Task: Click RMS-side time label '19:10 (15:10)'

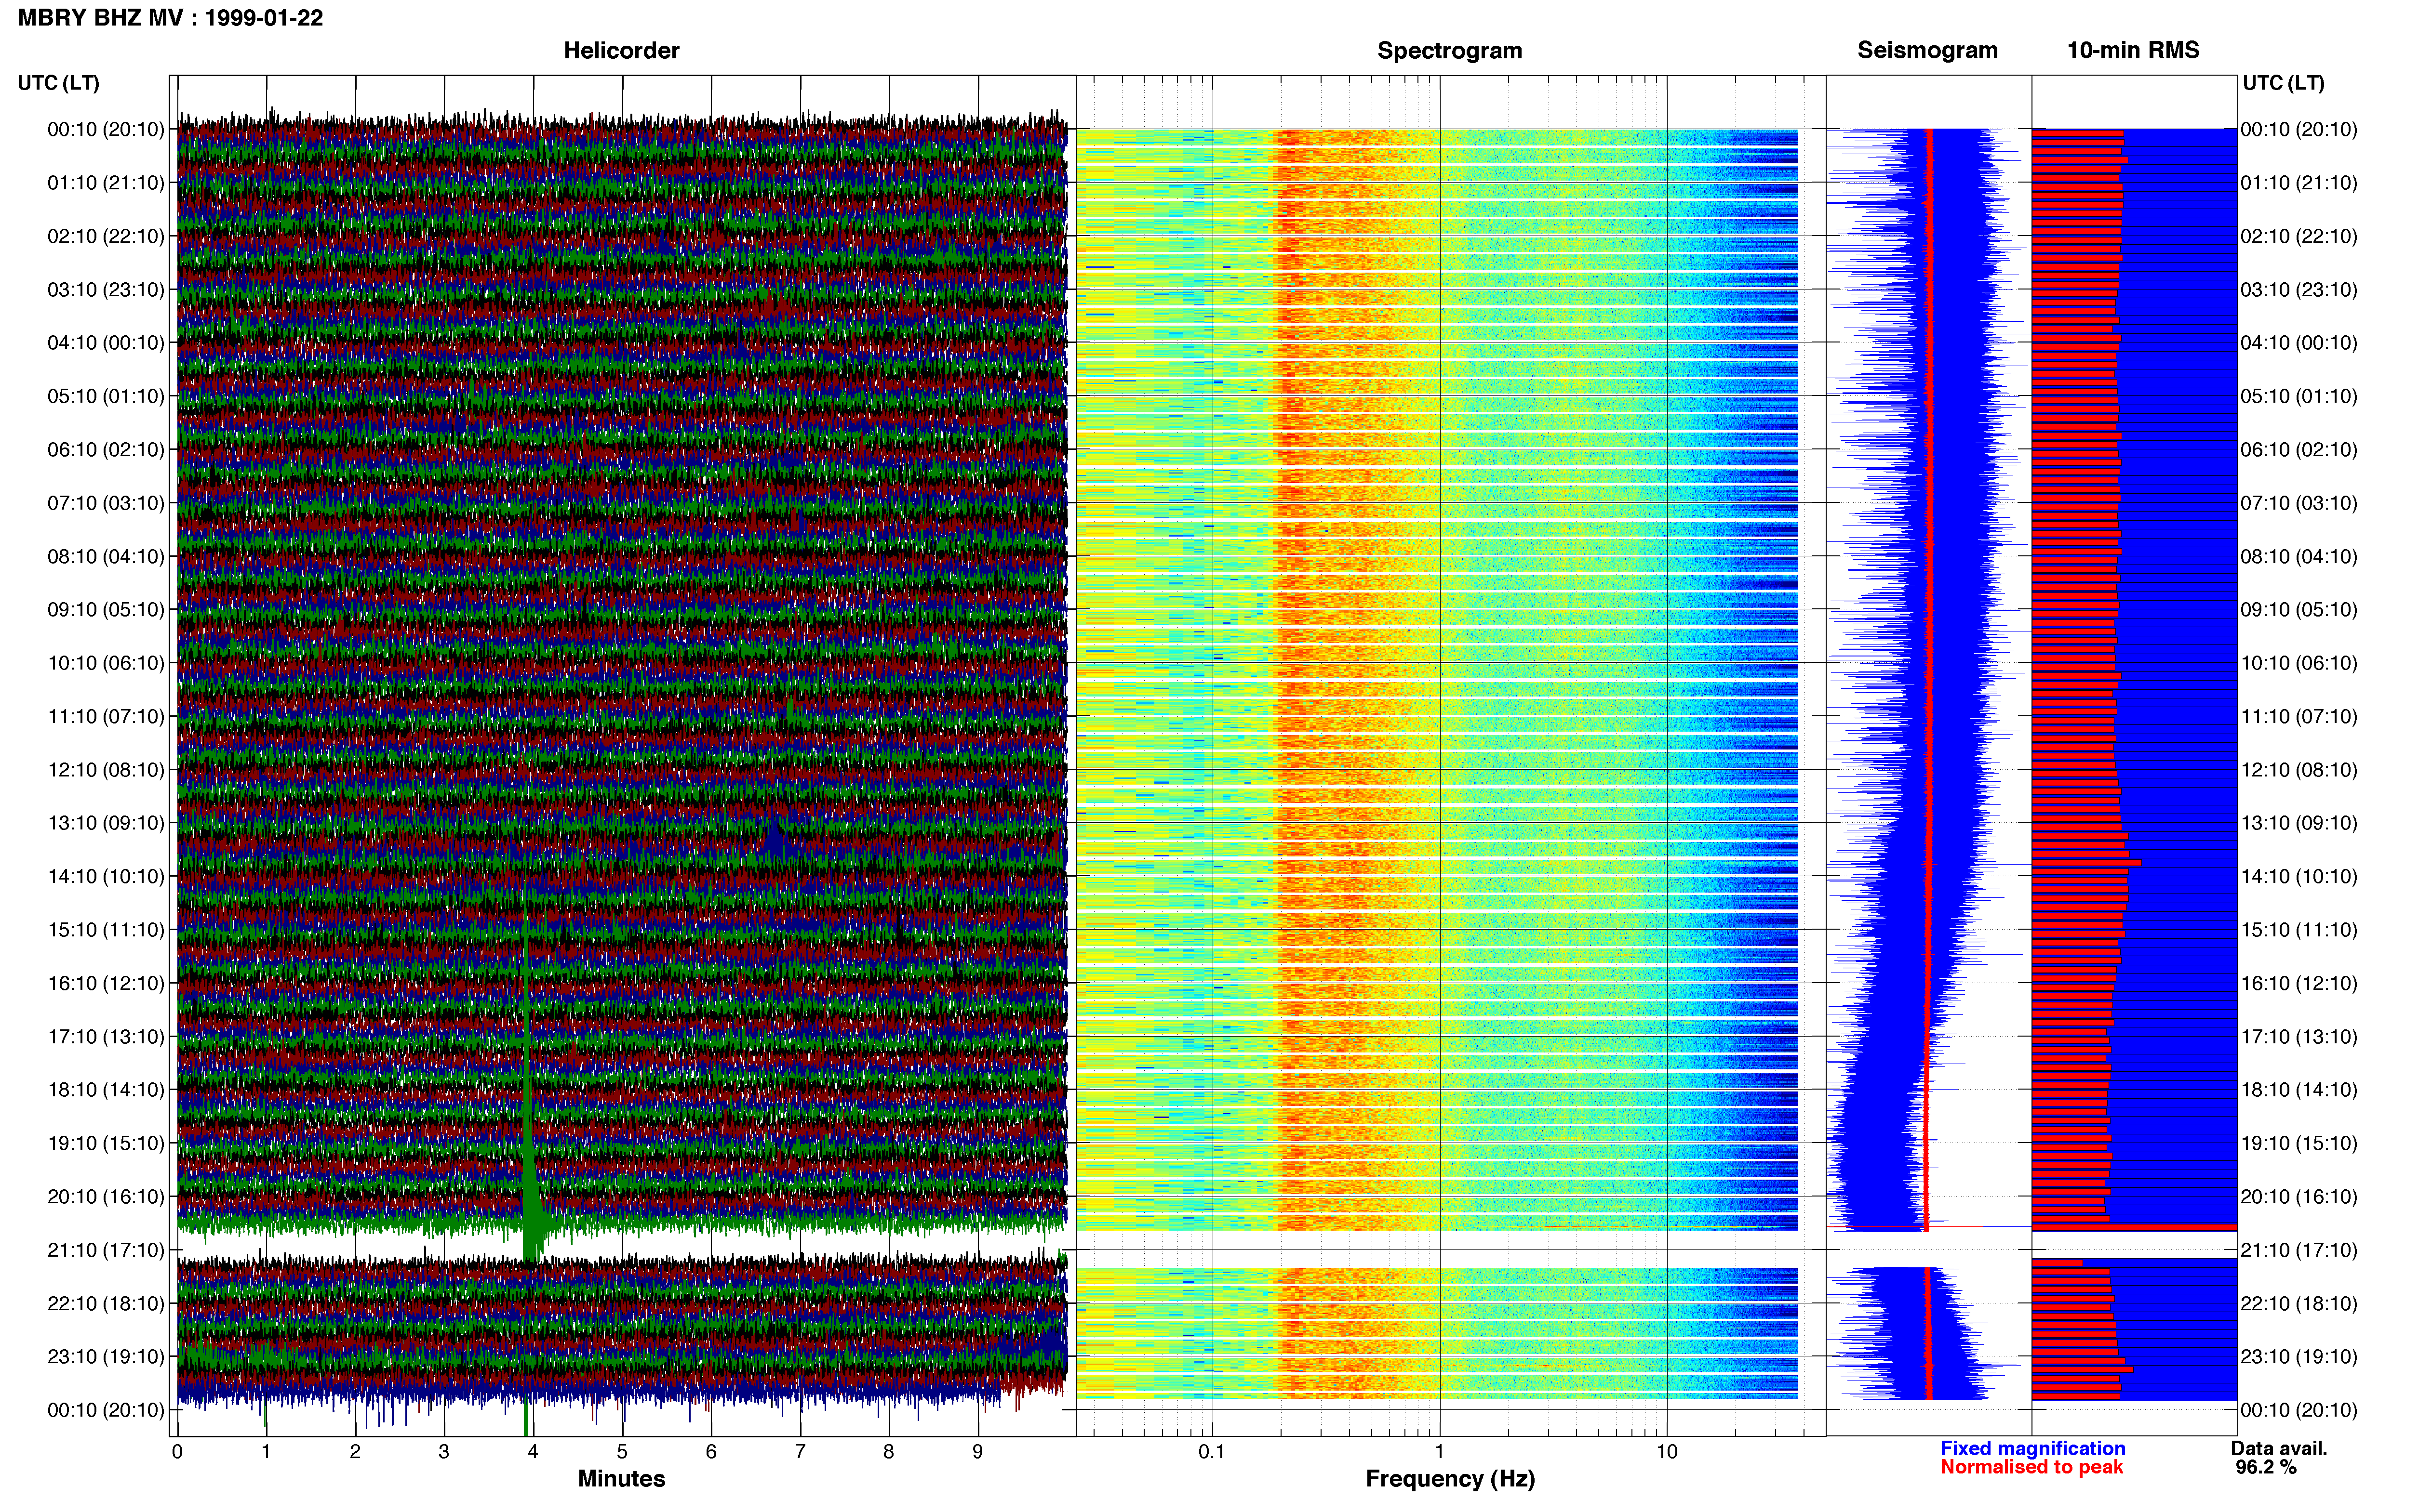Action: (x=2299, y=1143)
